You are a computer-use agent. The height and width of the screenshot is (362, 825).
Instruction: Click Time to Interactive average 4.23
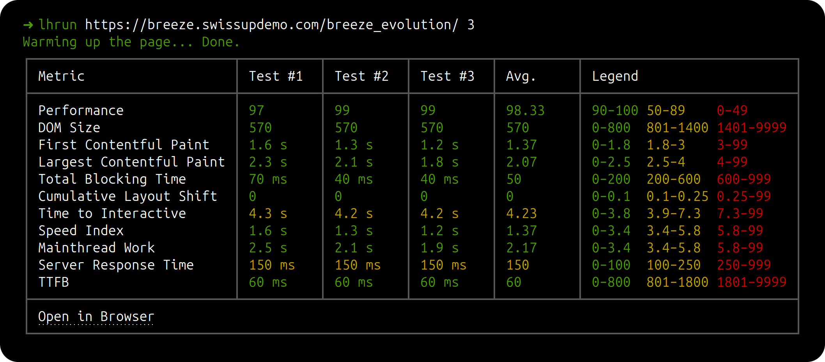[521, 213]
